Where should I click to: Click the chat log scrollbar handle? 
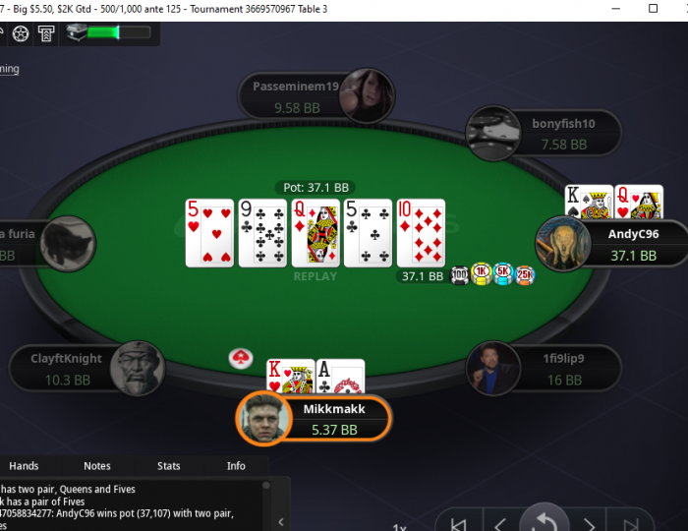click(x=266, y=485)
